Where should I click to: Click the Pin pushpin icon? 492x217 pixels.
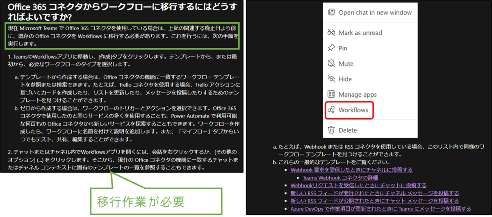pyautogui.click(x=331, y=48)
